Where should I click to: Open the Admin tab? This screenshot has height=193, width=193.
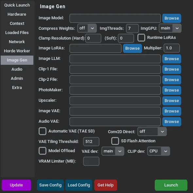click(x=17, y=79)
